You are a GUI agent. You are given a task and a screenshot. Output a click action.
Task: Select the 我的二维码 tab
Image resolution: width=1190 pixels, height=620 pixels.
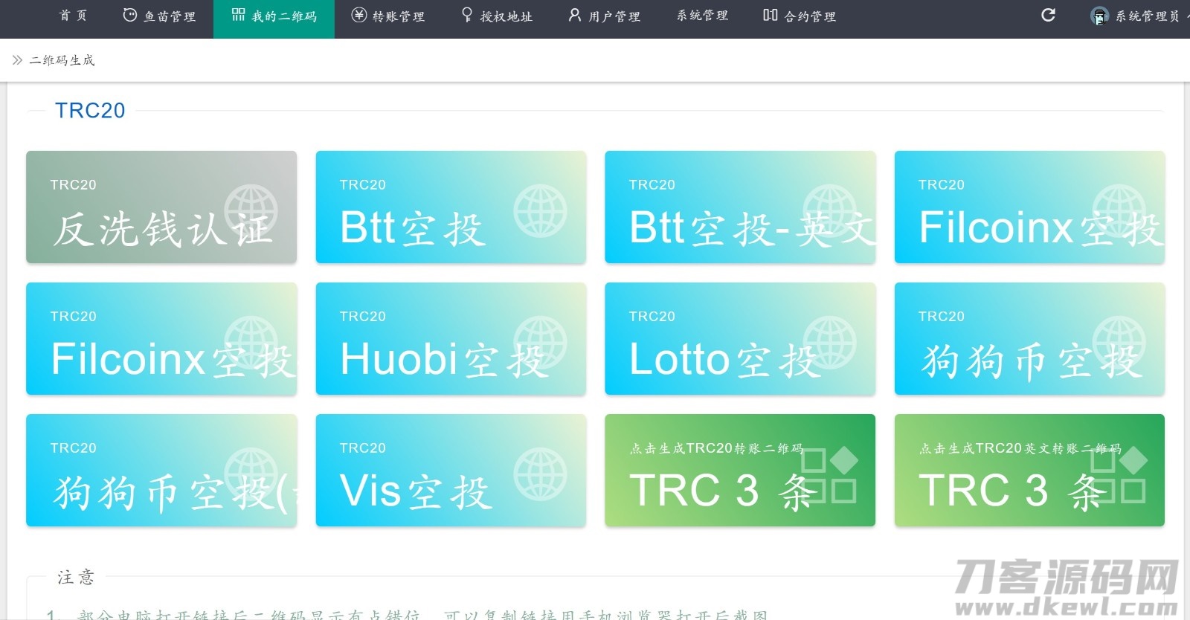(x=274, y=16)
